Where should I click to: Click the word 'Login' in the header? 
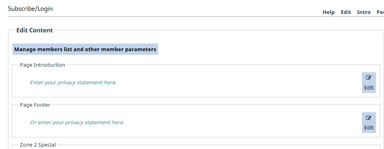(45, 9)
